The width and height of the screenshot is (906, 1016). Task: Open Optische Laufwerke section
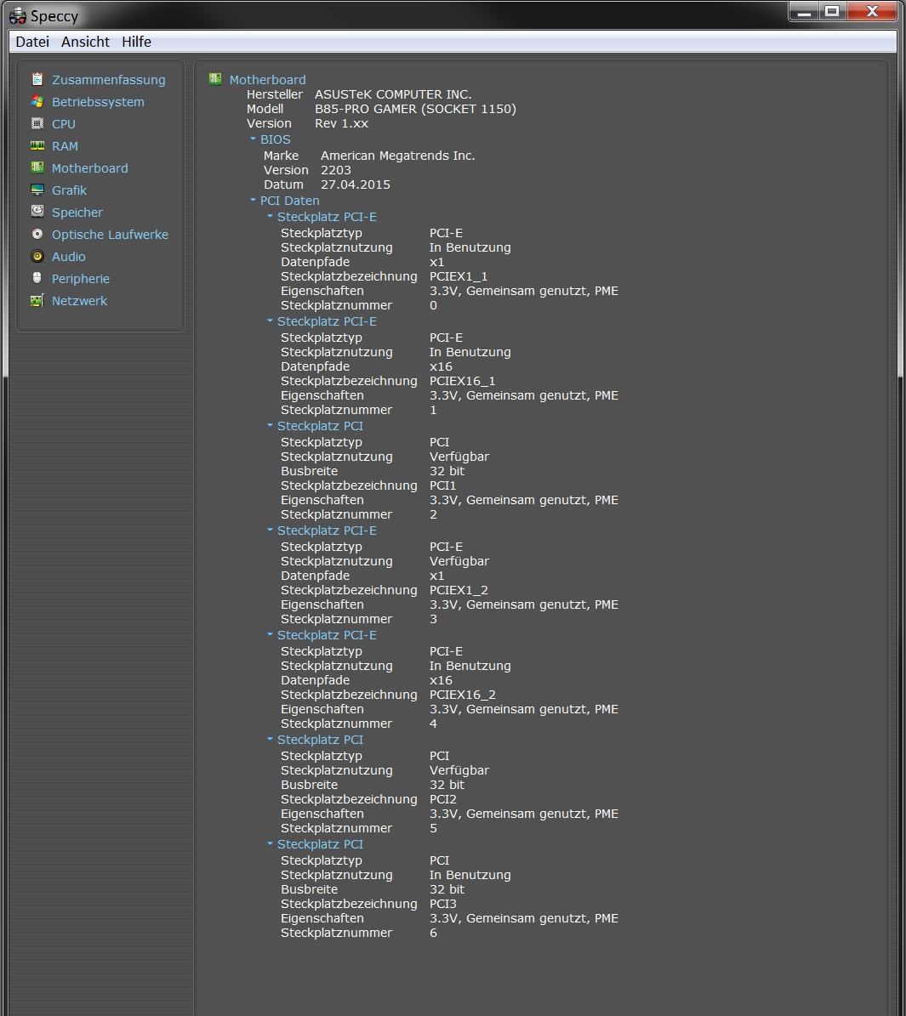110,234
